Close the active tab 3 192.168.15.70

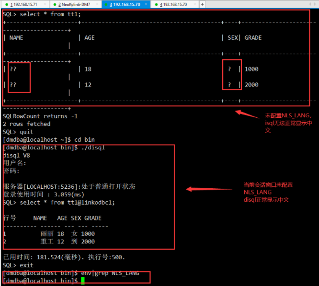147,4
